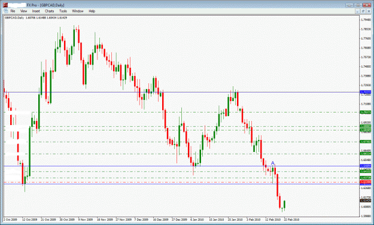Click the 12 Oct 2009 date label

coord(30,220)
